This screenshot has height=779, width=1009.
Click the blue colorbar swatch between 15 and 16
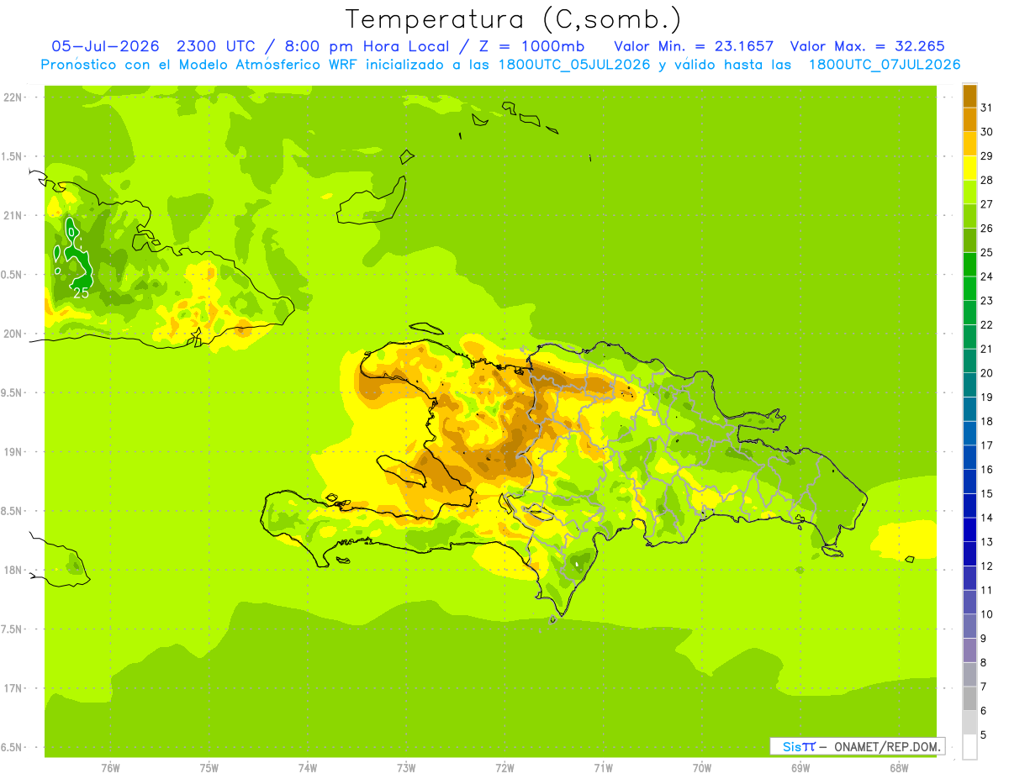(969, 481)
